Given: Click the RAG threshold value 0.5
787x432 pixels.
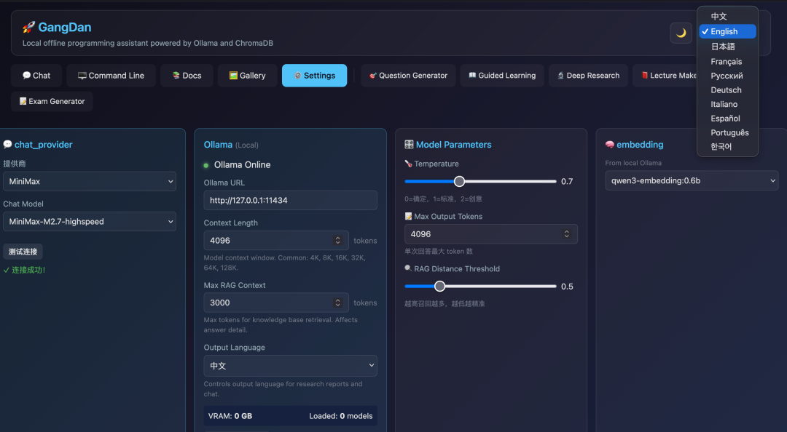Looking at the screenshot, I should (x=567, y=287).
